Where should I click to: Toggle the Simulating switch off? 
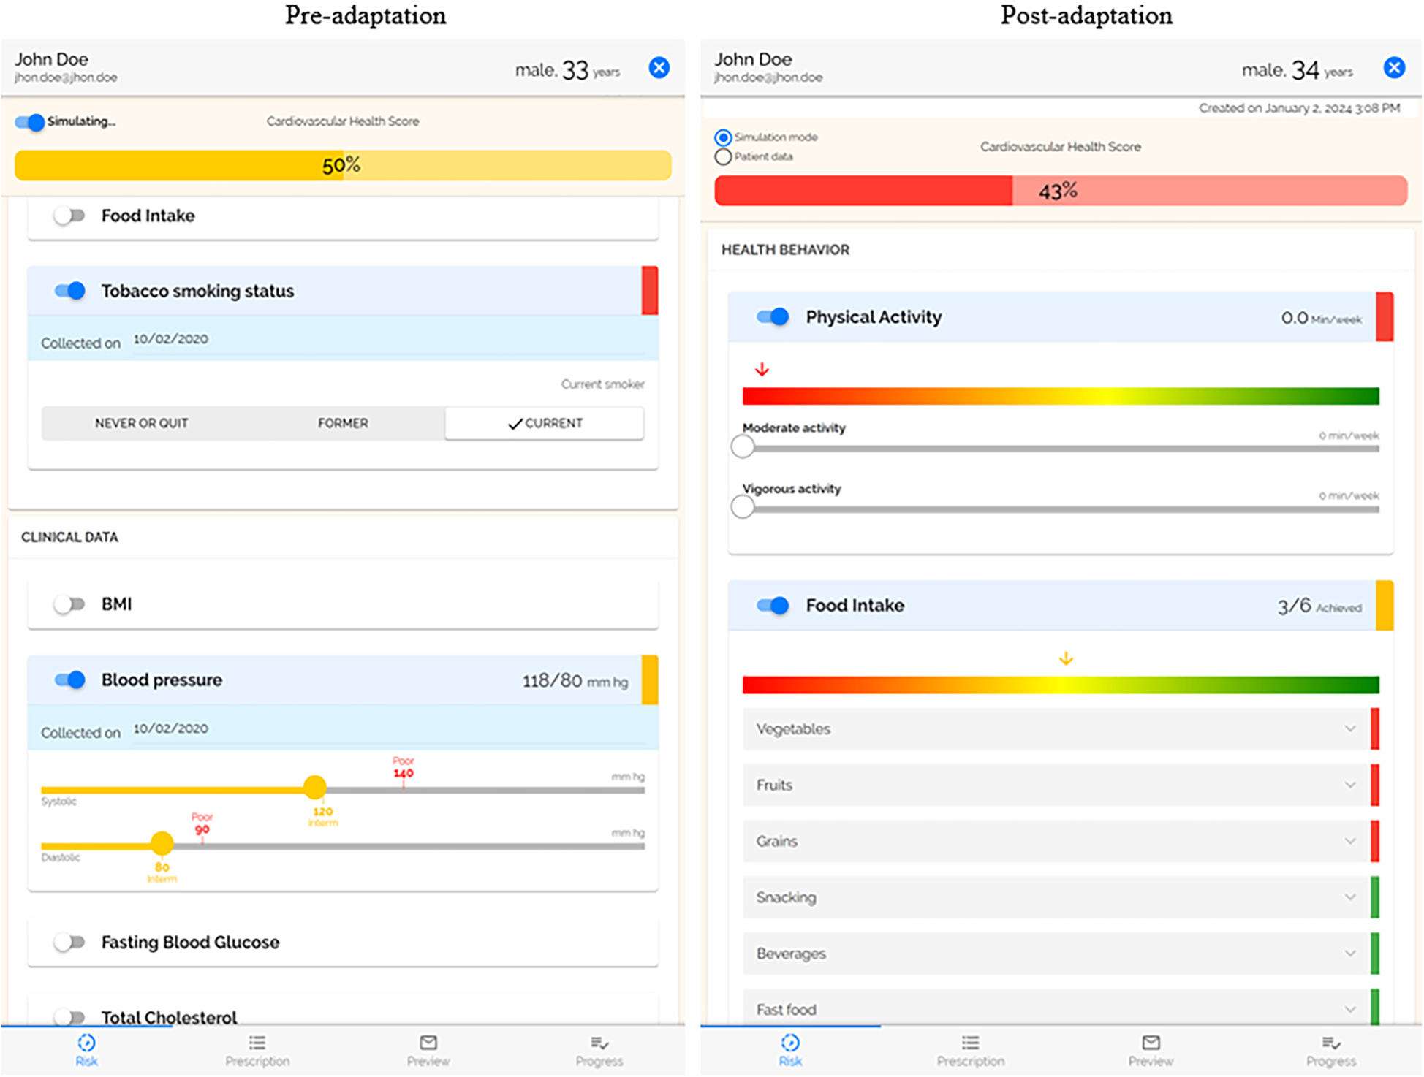[30, 122]
